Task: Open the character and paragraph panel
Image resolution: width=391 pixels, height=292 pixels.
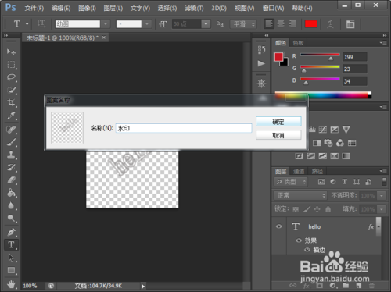Action: (x=350, y=24)
